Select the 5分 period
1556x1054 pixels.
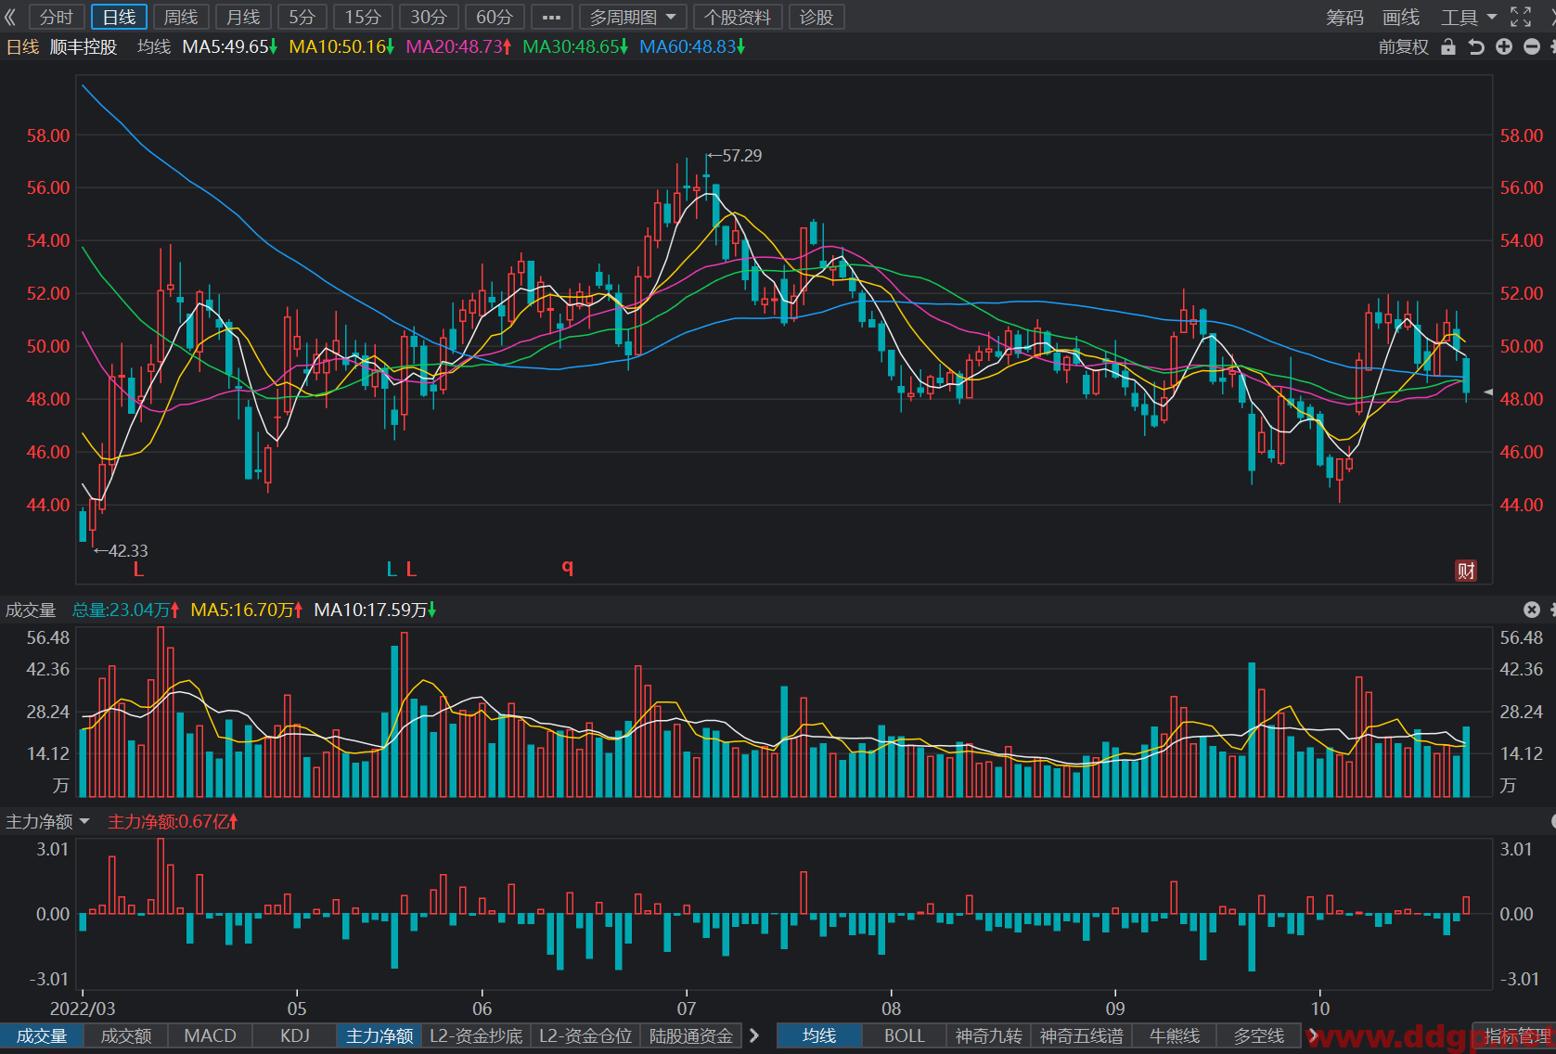click(x=302, y=17)
